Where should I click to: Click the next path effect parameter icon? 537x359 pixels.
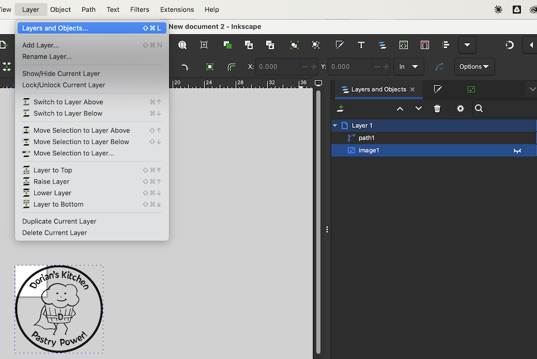(x=439, y=67)
